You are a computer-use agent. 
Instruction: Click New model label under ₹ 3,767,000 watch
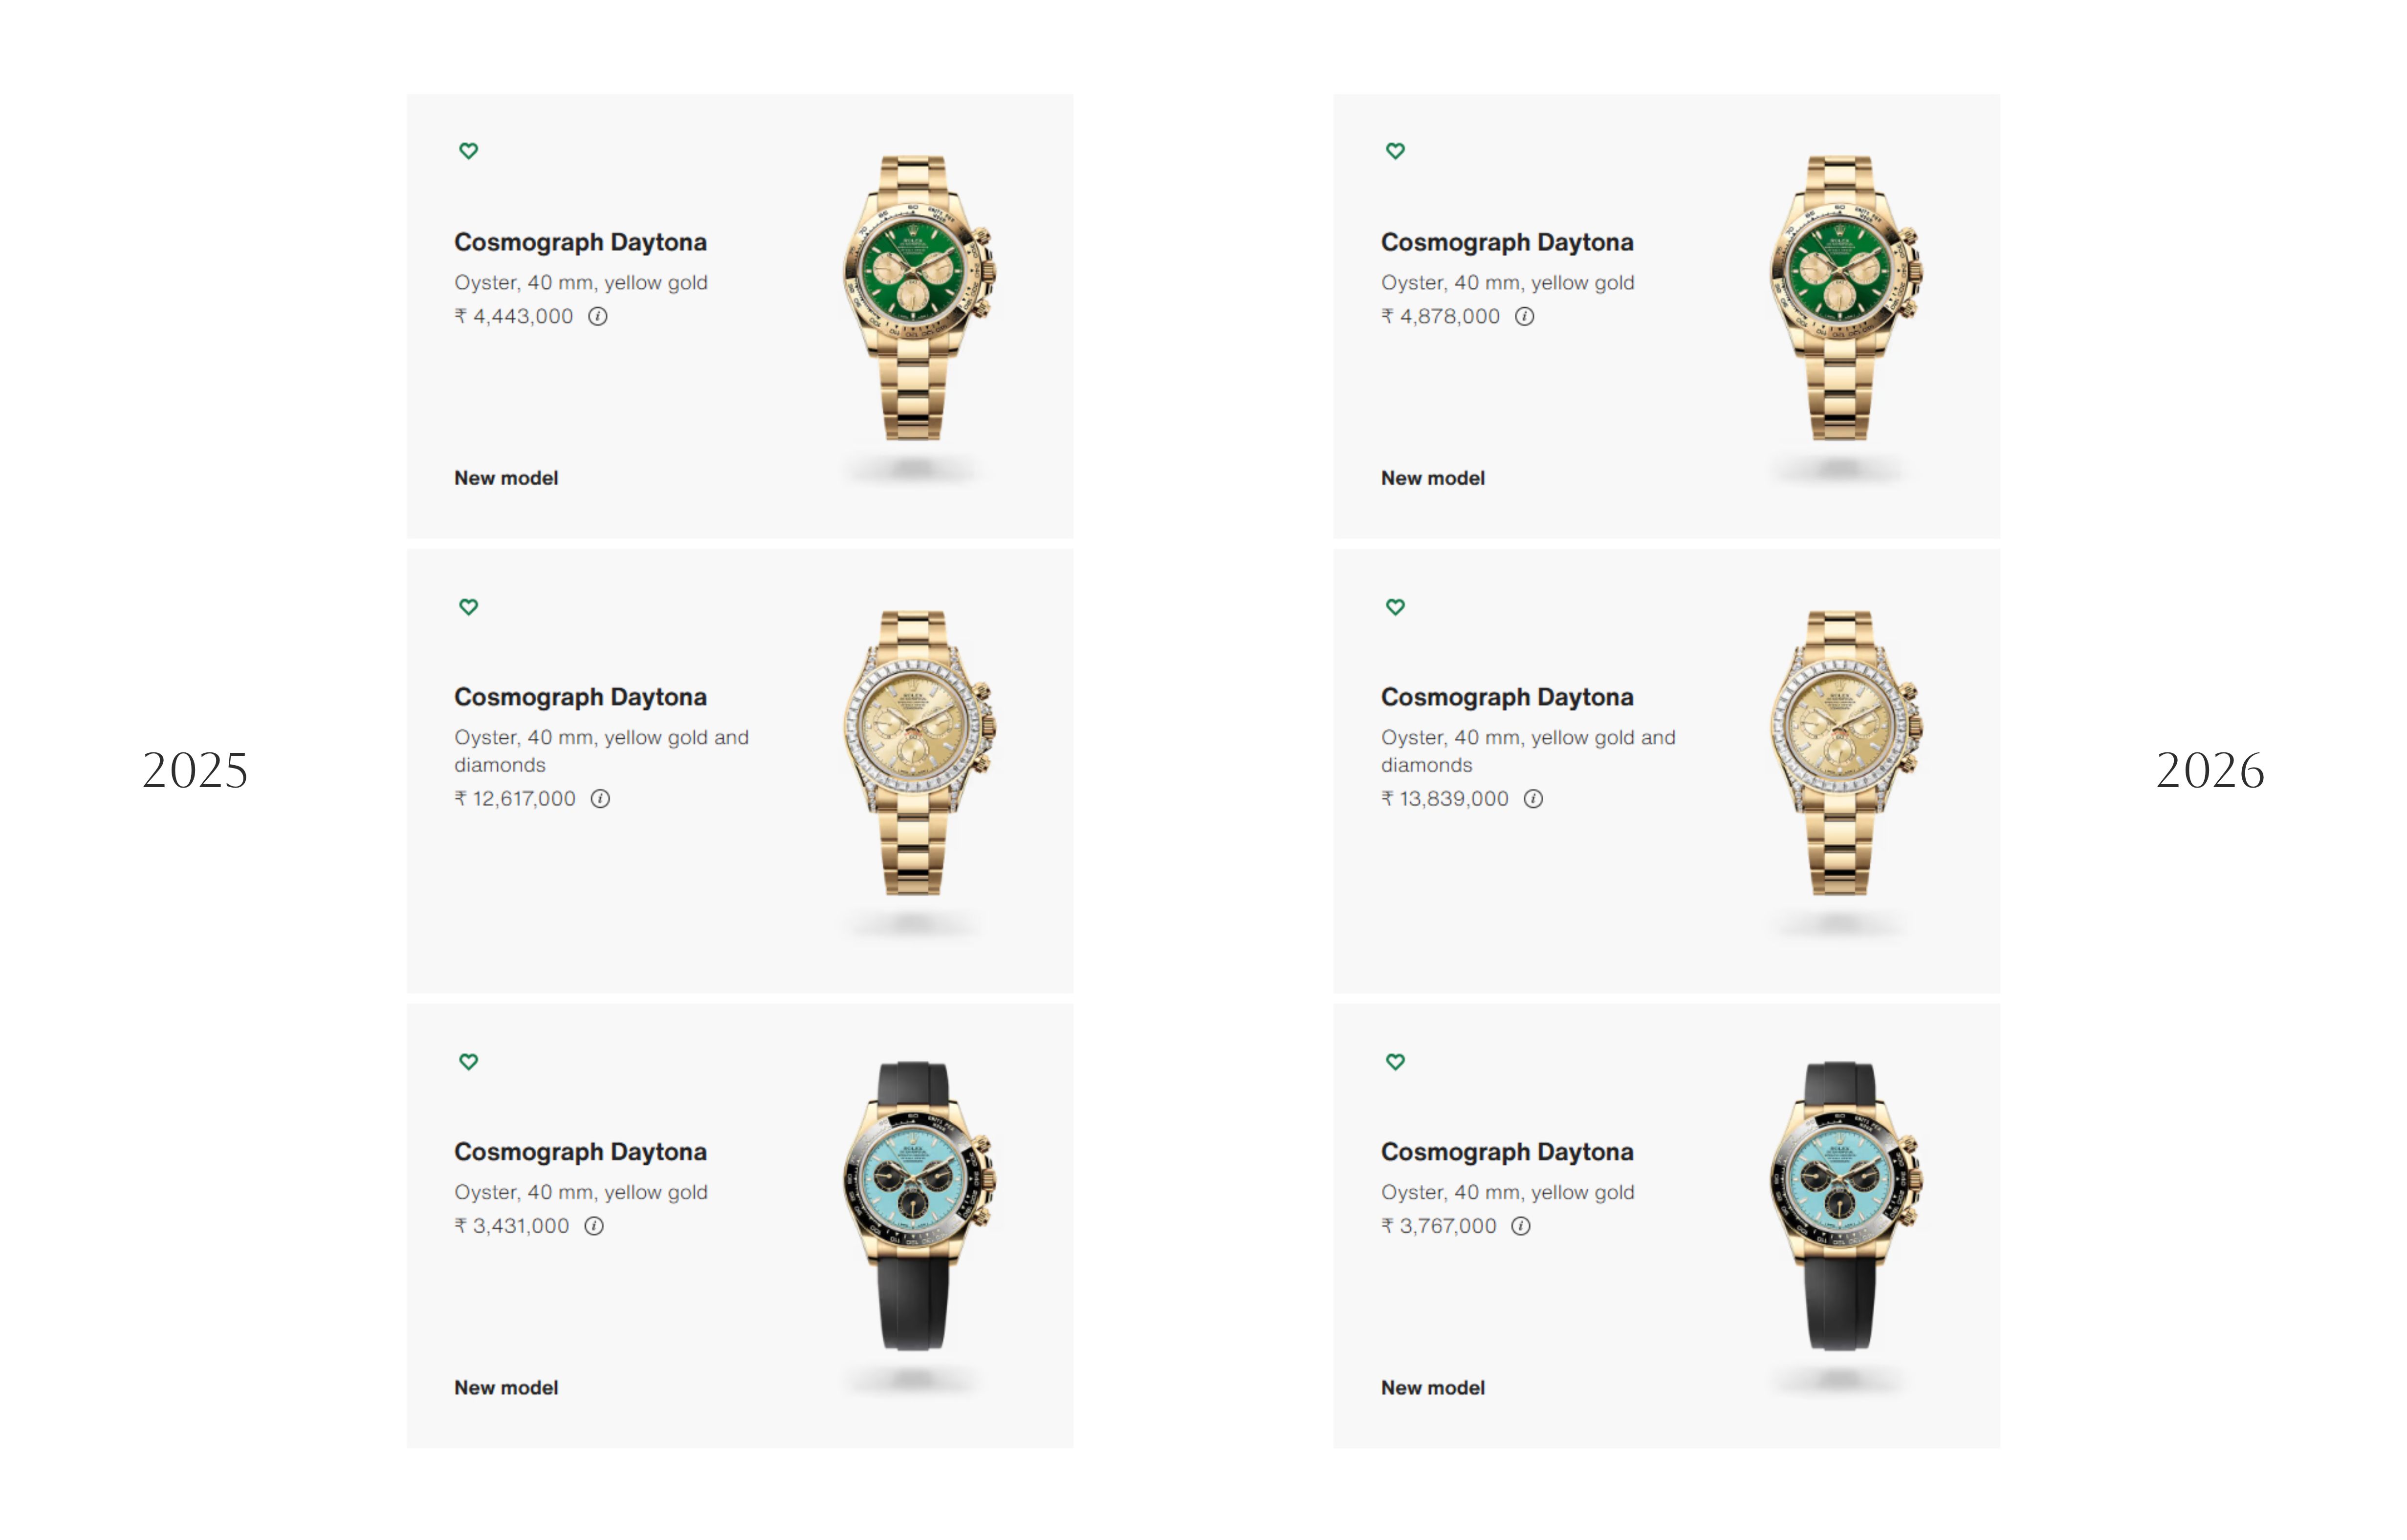[1433, 1388]
